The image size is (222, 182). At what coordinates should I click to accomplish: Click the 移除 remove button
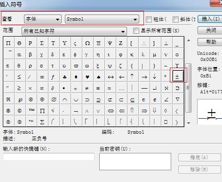199,169
